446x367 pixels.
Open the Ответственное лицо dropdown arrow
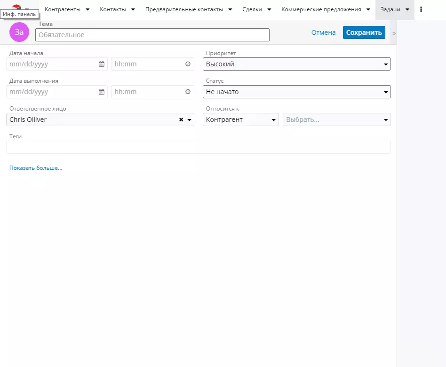[189, 120]
